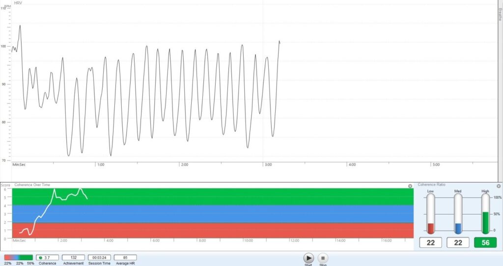This screenshot has width=503, height=266.
Task: Click the 2:00 mark on coherence timeline
Action: [x=63, y=240]
